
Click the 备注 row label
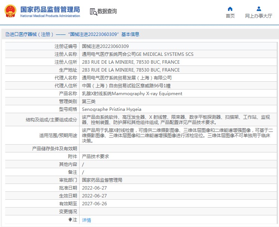72,172
